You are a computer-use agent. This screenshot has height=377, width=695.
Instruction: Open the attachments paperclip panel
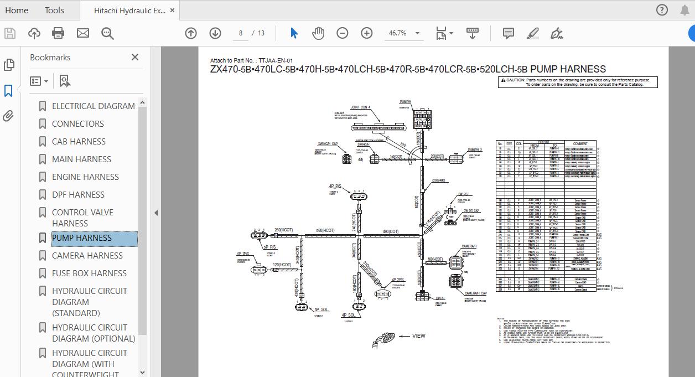click(x=8, y=116)
